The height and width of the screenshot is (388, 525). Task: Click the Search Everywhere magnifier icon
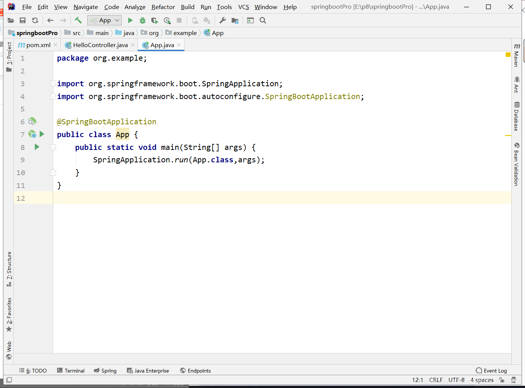(263, 20)
